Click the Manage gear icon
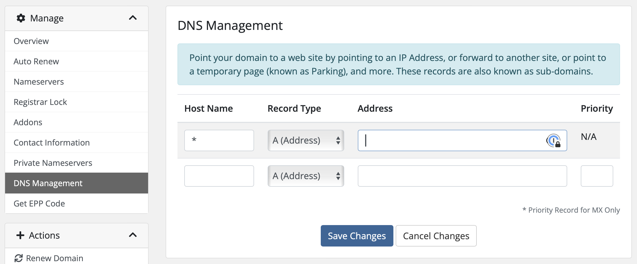 (21, 18)
